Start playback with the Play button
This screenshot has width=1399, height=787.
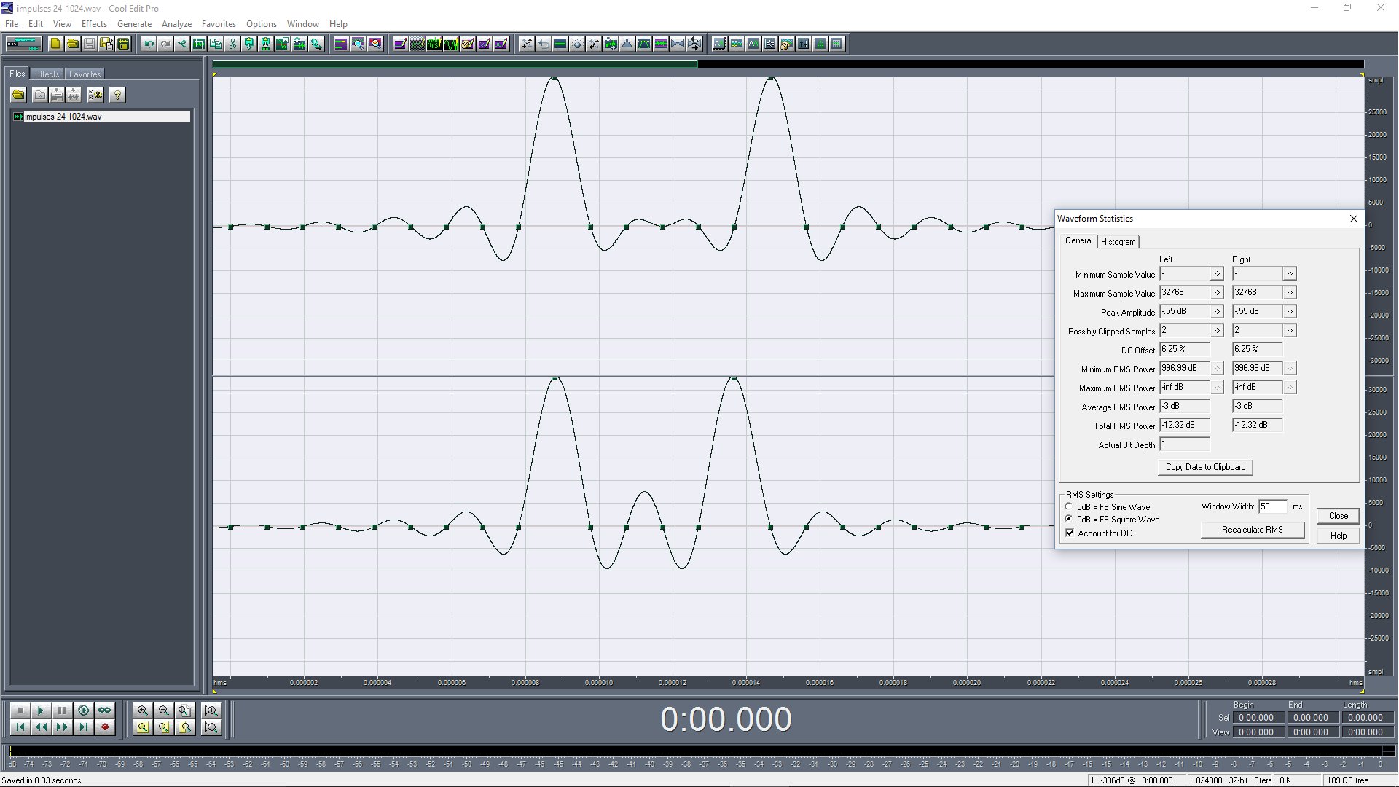(x=41, y=710)
